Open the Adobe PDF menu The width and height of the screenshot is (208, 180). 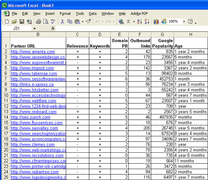[139, 13]
